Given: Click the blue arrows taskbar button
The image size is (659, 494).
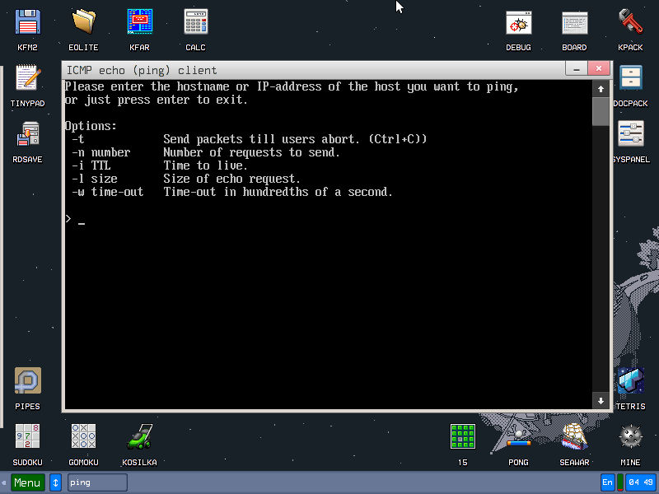Looking at the screenshot, I should point(55,482).
